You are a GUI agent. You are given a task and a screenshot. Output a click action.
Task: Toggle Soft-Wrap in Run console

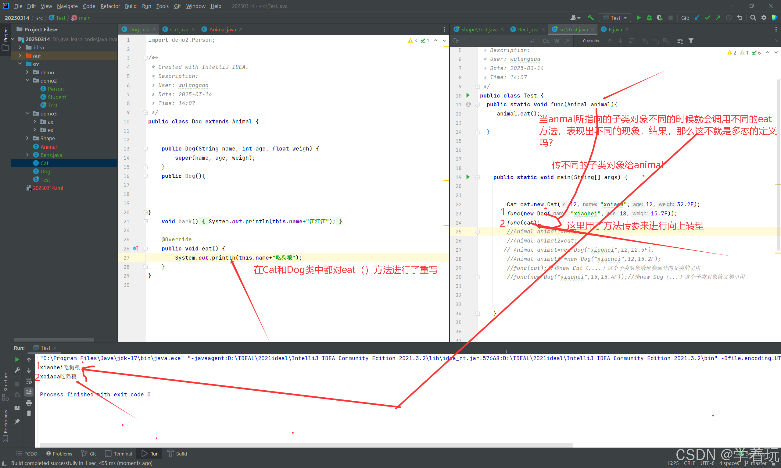(29, 381)
